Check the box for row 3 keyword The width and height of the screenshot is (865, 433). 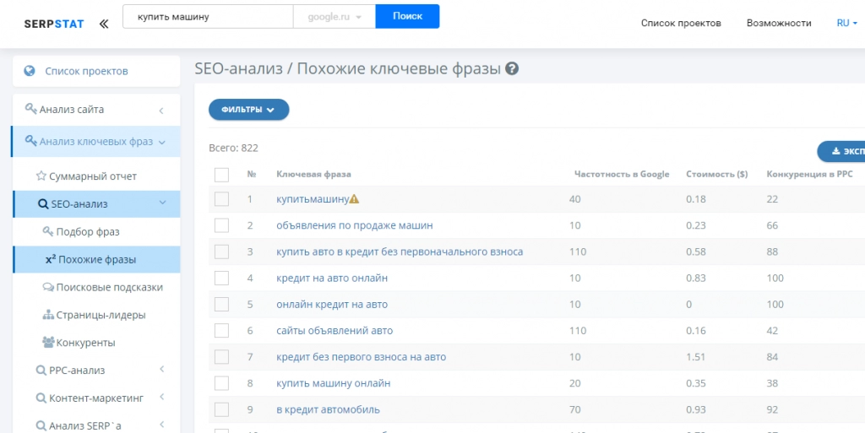[x=222, y=252]
